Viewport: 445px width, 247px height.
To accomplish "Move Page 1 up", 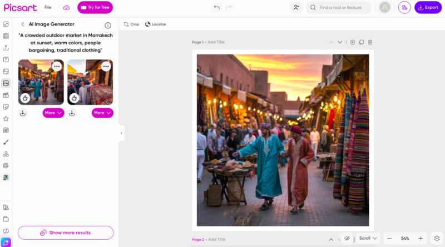I will click(331, 42).
